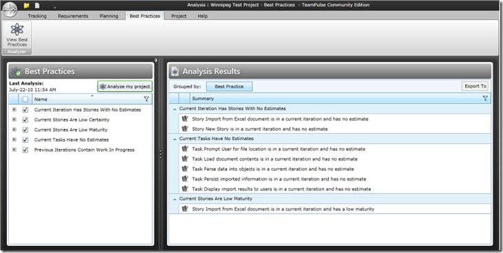Switch to the Requirements tab
Screen dimensions: 503x253
coord(73,16)
